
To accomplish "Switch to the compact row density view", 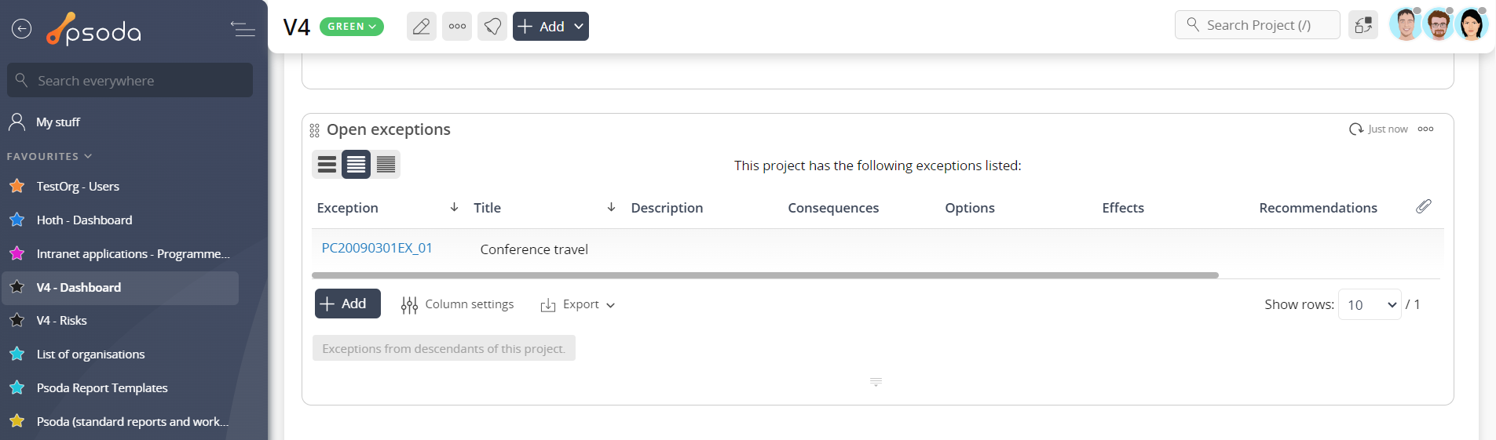I will pos(386,165).
